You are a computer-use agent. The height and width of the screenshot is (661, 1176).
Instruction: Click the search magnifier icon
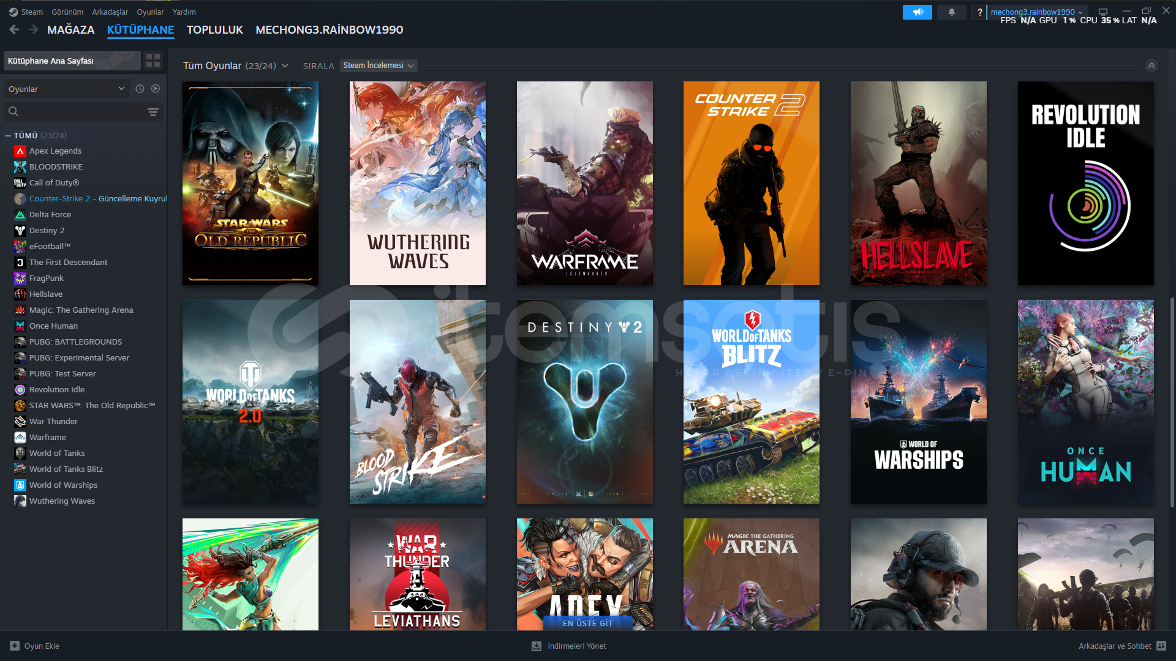click(x=13, y=112)
